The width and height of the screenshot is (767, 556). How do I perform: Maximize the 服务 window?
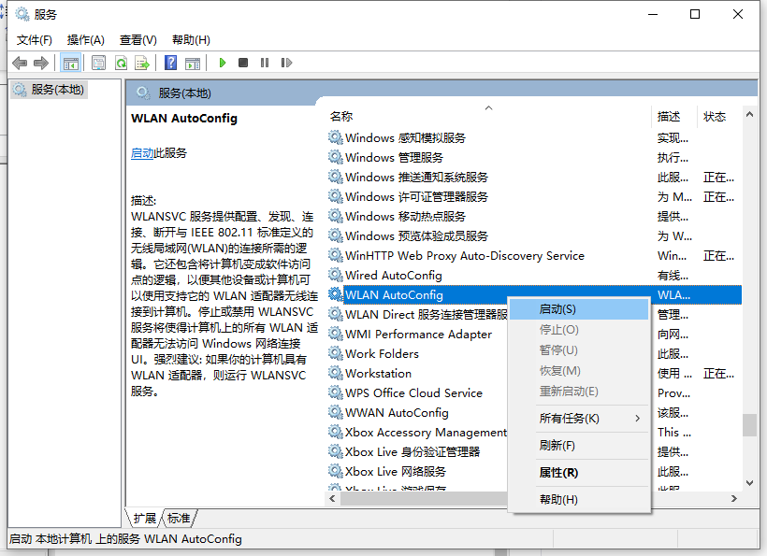coord(695,14)
